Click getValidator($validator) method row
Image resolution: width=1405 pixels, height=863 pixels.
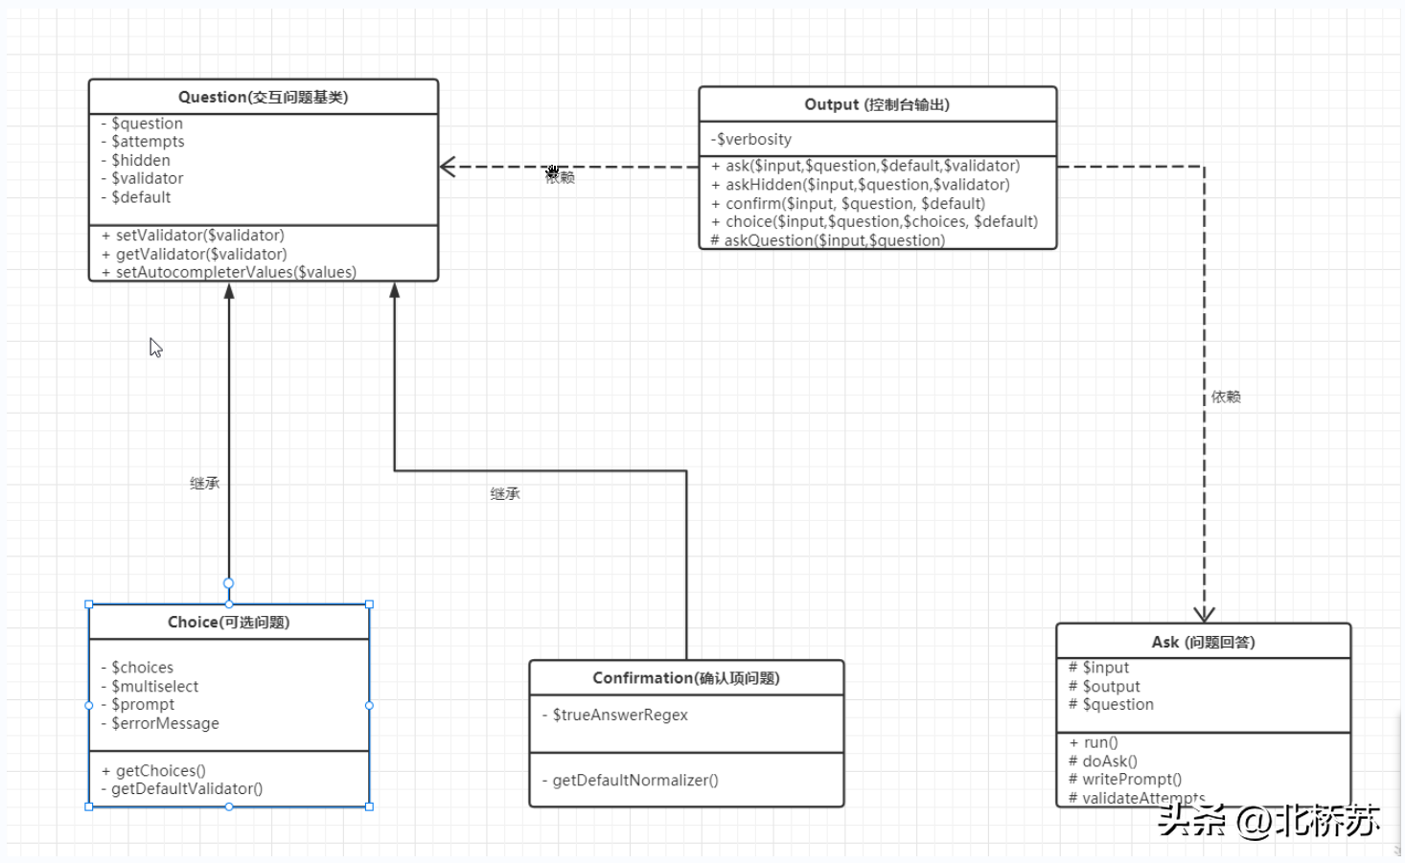pos(195,254)
